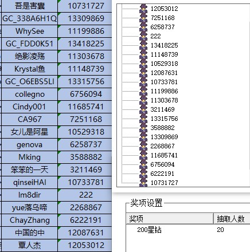Select the user icon next to 6258737 in tree
The width and height of the screenshot is (250, 252).
(143, 27)
